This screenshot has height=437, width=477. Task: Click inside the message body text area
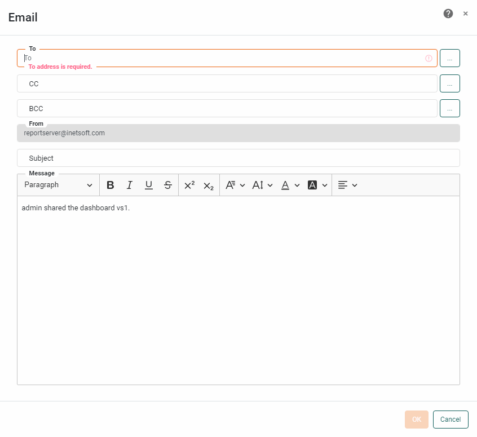[237, 282]
